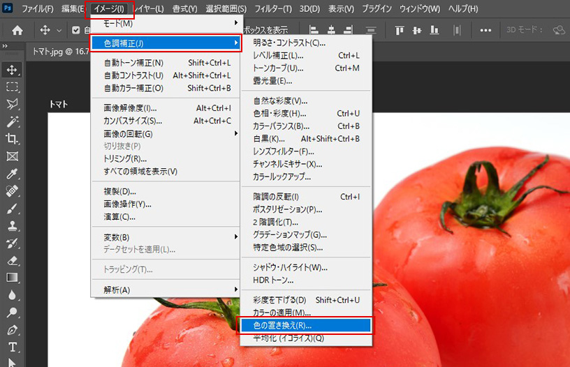
Task: Select the Blur tool
Action: (x=12, y=295)
